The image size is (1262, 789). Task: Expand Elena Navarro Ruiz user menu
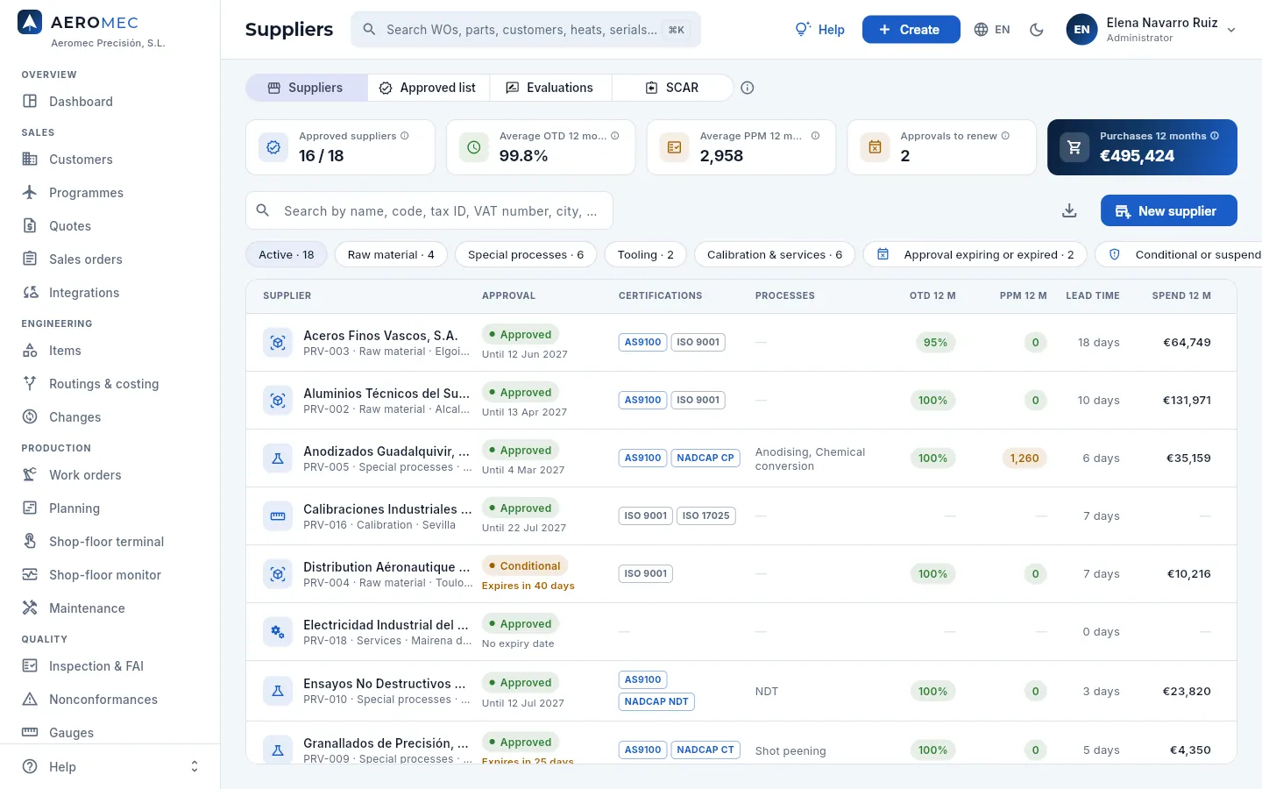click(x=1152, y=30)
